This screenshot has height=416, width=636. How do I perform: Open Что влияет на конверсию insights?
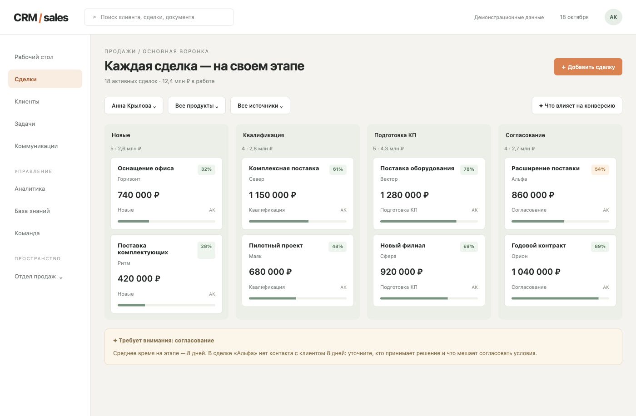[577, 106]
